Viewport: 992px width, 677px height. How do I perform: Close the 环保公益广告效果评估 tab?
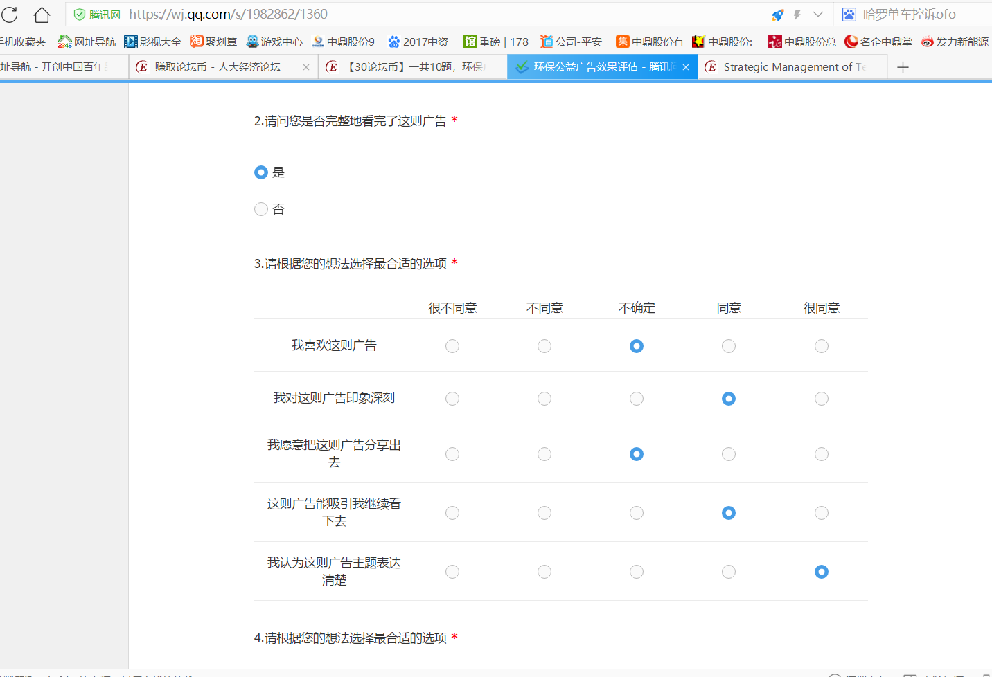pyautogui.click(x=686, y=67)
